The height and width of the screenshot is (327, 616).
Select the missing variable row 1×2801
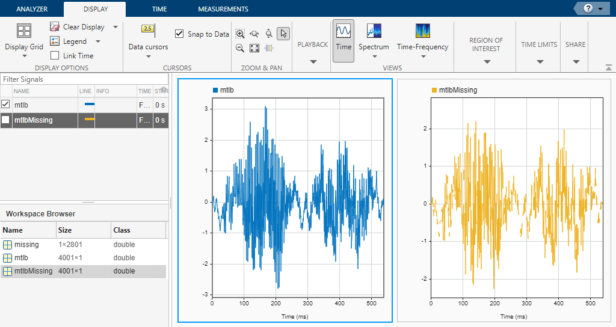pyautogui.click(x=83, y=245)
